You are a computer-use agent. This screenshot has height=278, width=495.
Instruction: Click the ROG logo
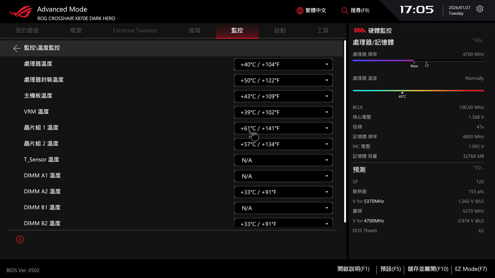(x=21, y=12)
